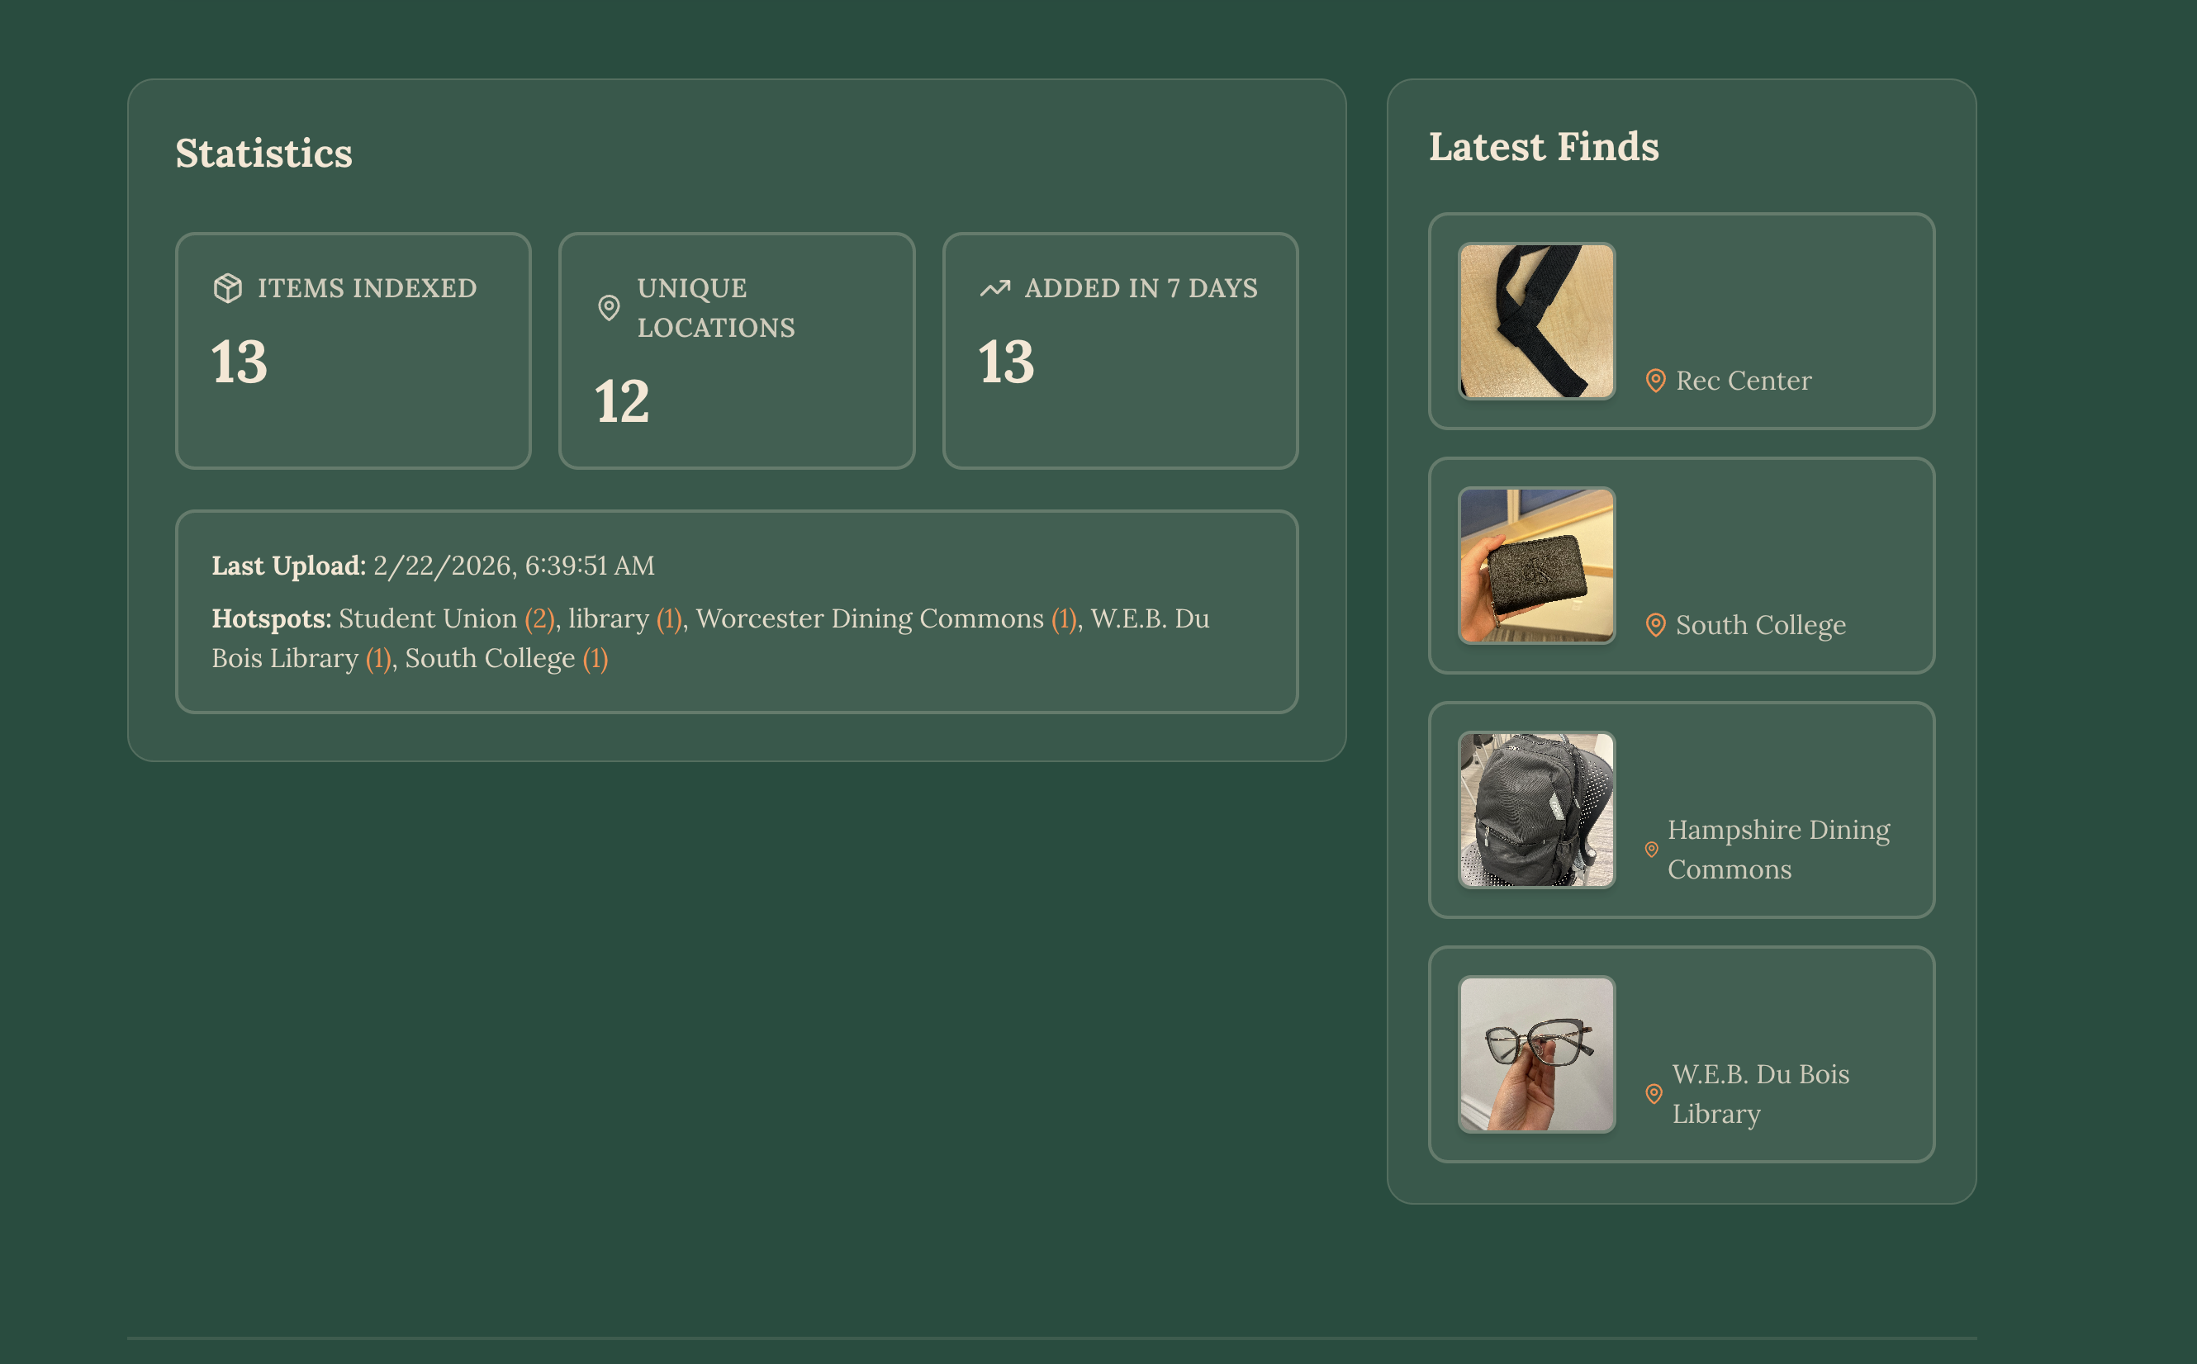Select the South College find label
The width and height of the screenshot is (2197, 1364).
click(1760, 625)
